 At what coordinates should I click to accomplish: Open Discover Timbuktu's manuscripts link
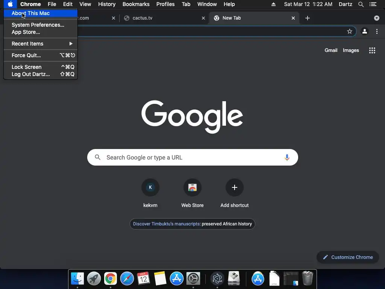point(192,224)
